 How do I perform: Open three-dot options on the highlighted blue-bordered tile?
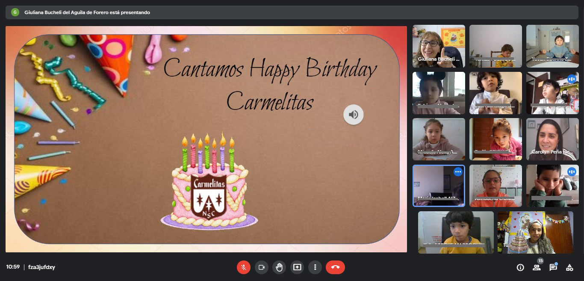[458, 172]
